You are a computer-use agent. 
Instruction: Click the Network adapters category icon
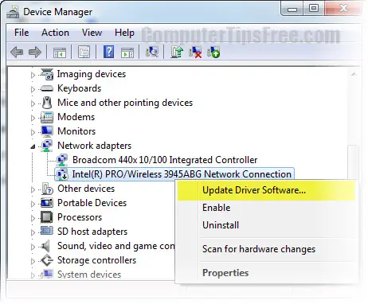coord(47,146)
